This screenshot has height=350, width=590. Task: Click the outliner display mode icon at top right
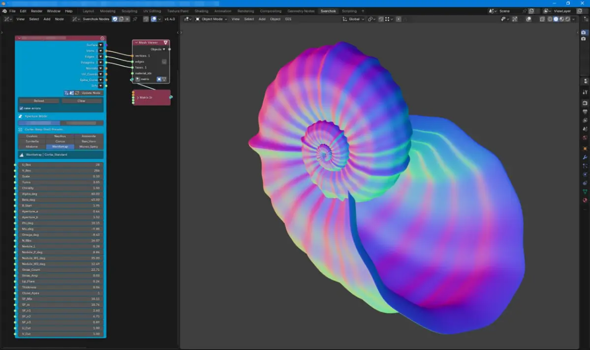586,19
